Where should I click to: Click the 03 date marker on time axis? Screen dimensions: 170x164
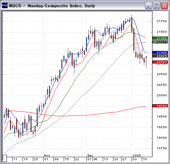(x=135, y=159)
